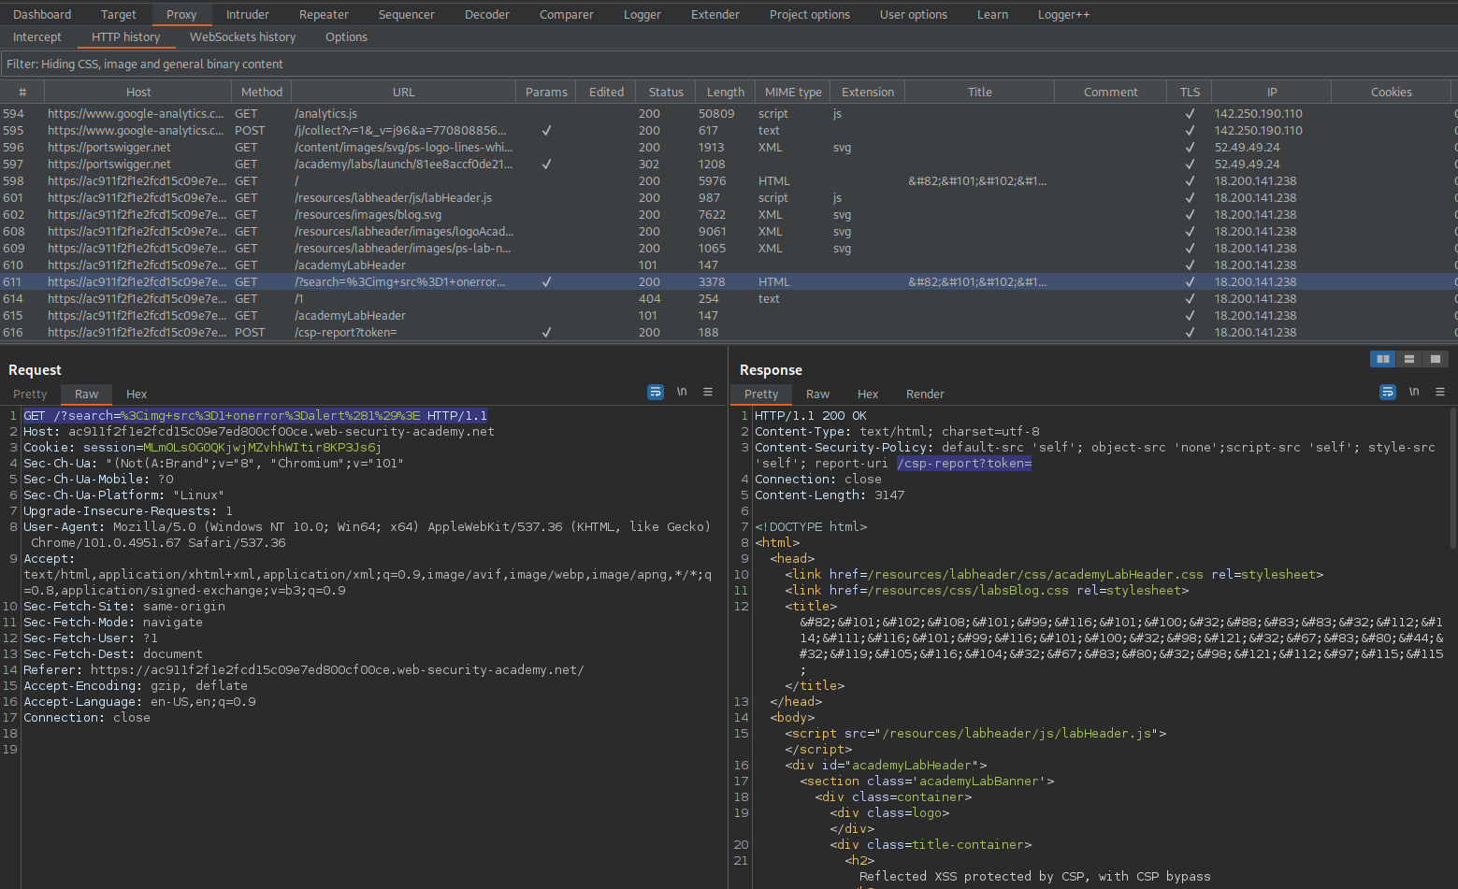
Task: Select row 602 blog.svg request
Action: (729, 215)
